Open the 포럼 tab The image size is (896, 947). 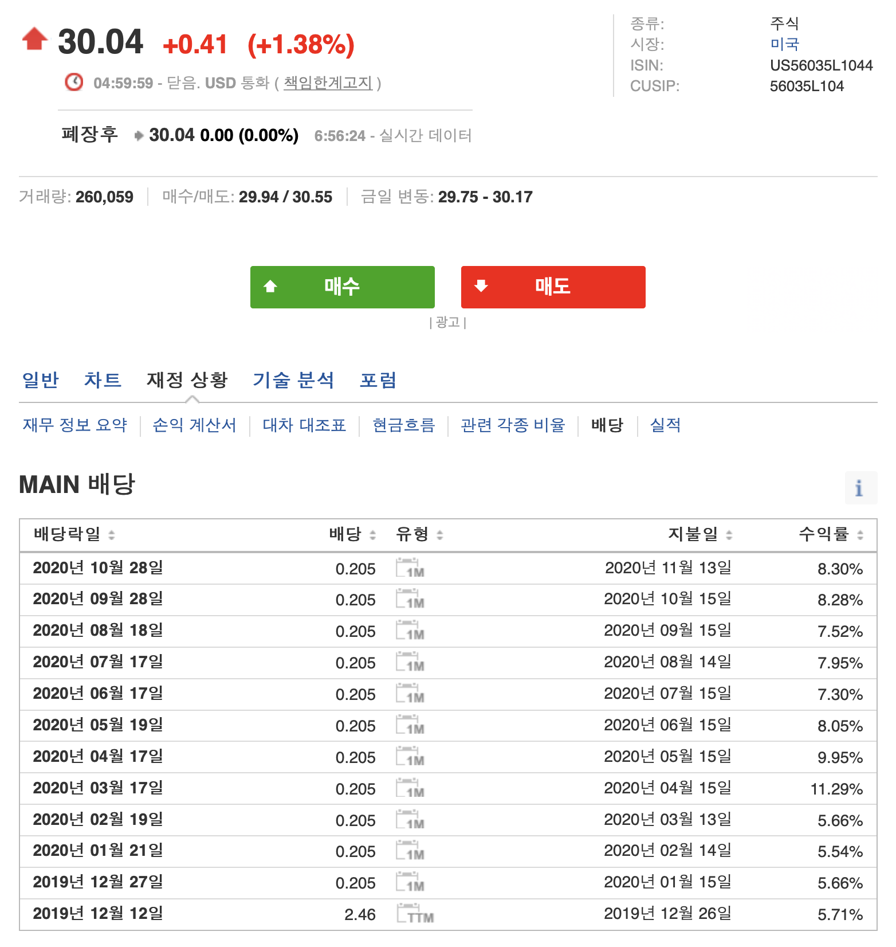point(378,379)
